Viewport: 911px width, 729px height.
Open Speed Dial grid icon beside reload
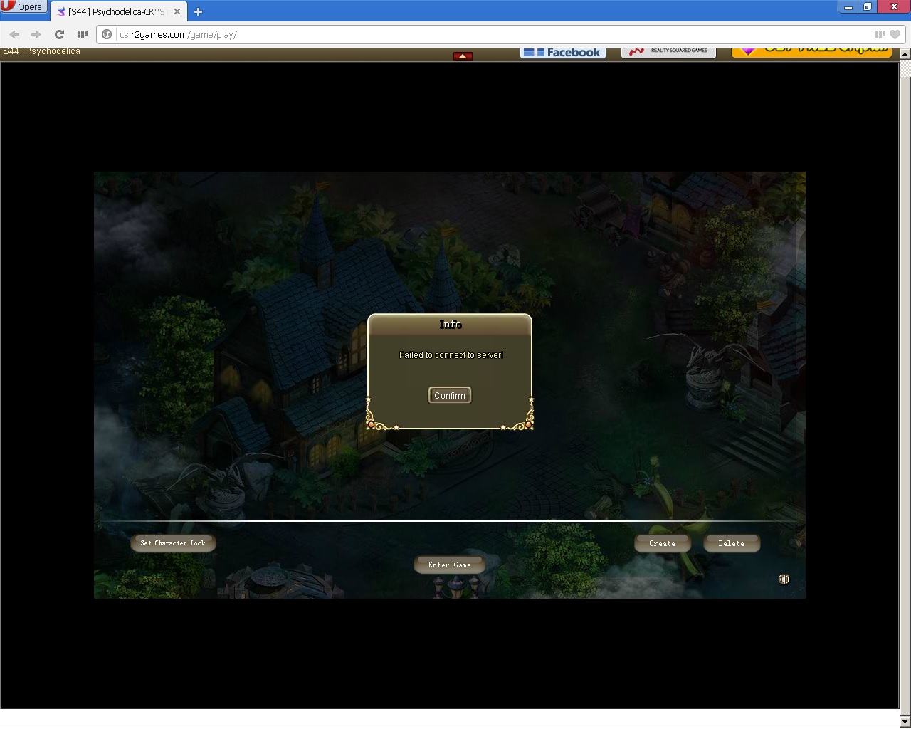coord(83,34)
